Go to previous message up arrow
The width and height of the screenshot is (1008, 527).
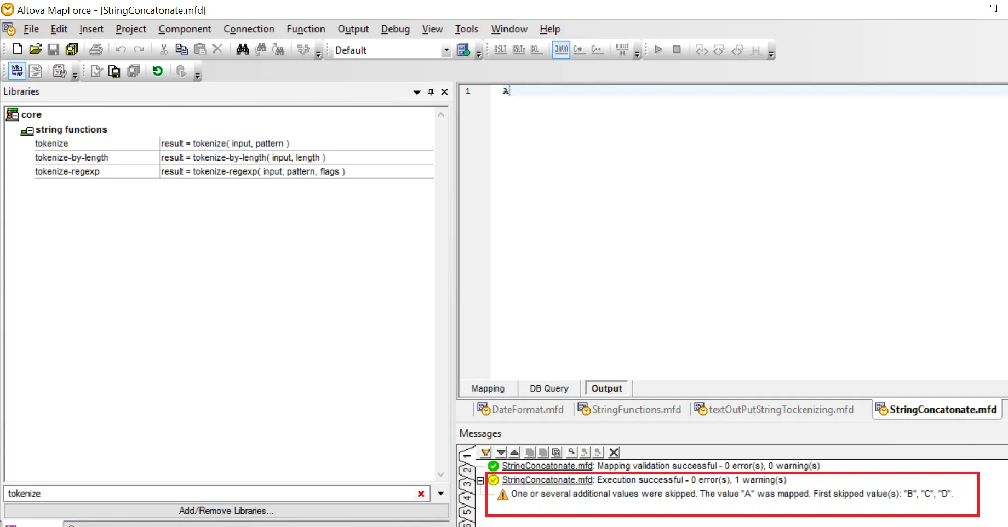(514, 452)
